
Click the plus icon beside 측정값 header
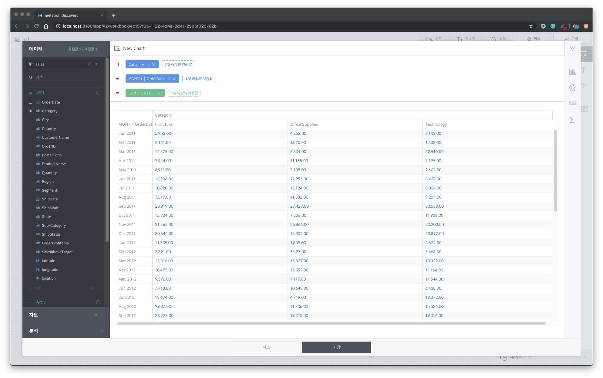[98, 302]
